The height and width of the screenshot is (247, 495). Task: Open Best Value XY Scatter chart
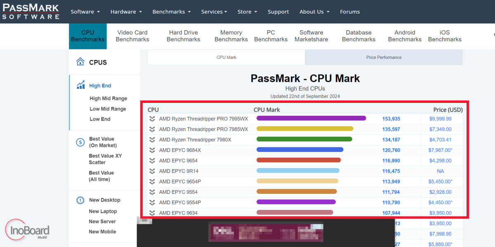(x=105, y=159)
